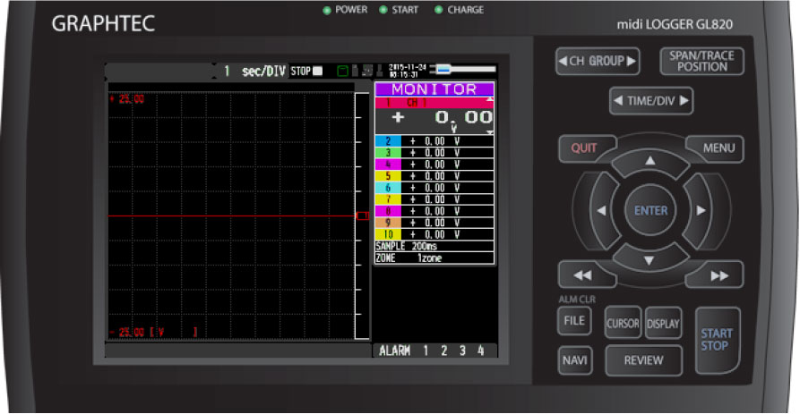Click channel 5 yellow color label
Image resolution: width=800 pixels, height=414 pixels.
[388, 176]
